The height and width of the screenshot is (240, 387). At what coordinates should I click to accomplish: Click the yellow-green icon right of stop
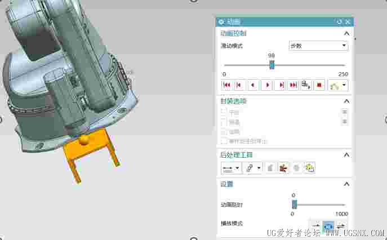point(335,86)
